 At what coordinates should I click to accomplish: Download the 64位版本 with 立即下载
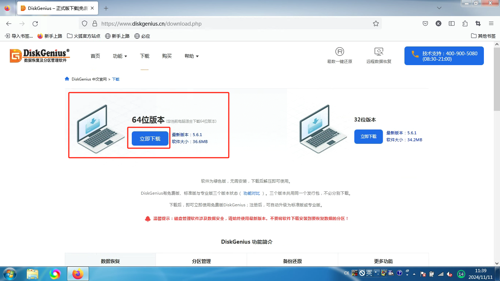tap(150, 139)
